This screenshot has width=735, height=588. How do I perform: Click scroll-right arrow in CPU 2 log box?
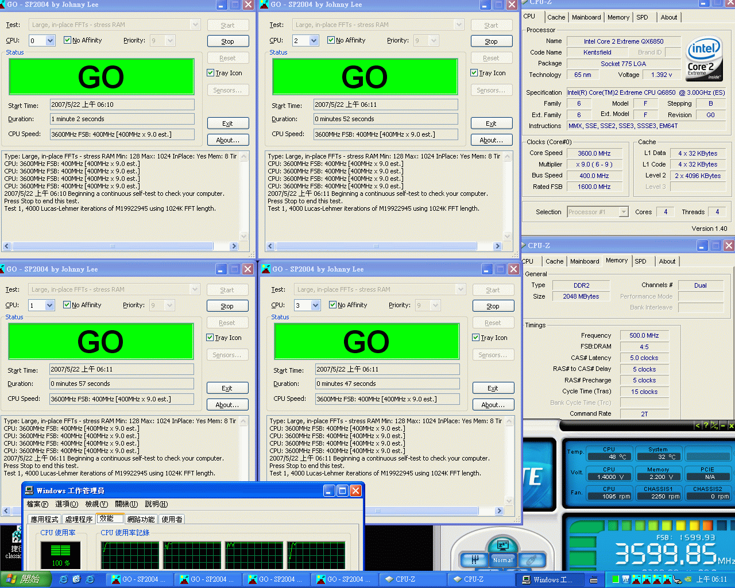498,246
